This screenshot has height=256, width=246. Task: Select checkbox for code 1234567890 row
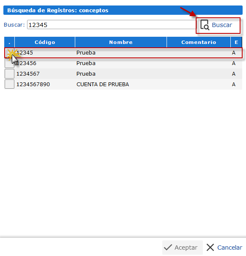[9, 84]
